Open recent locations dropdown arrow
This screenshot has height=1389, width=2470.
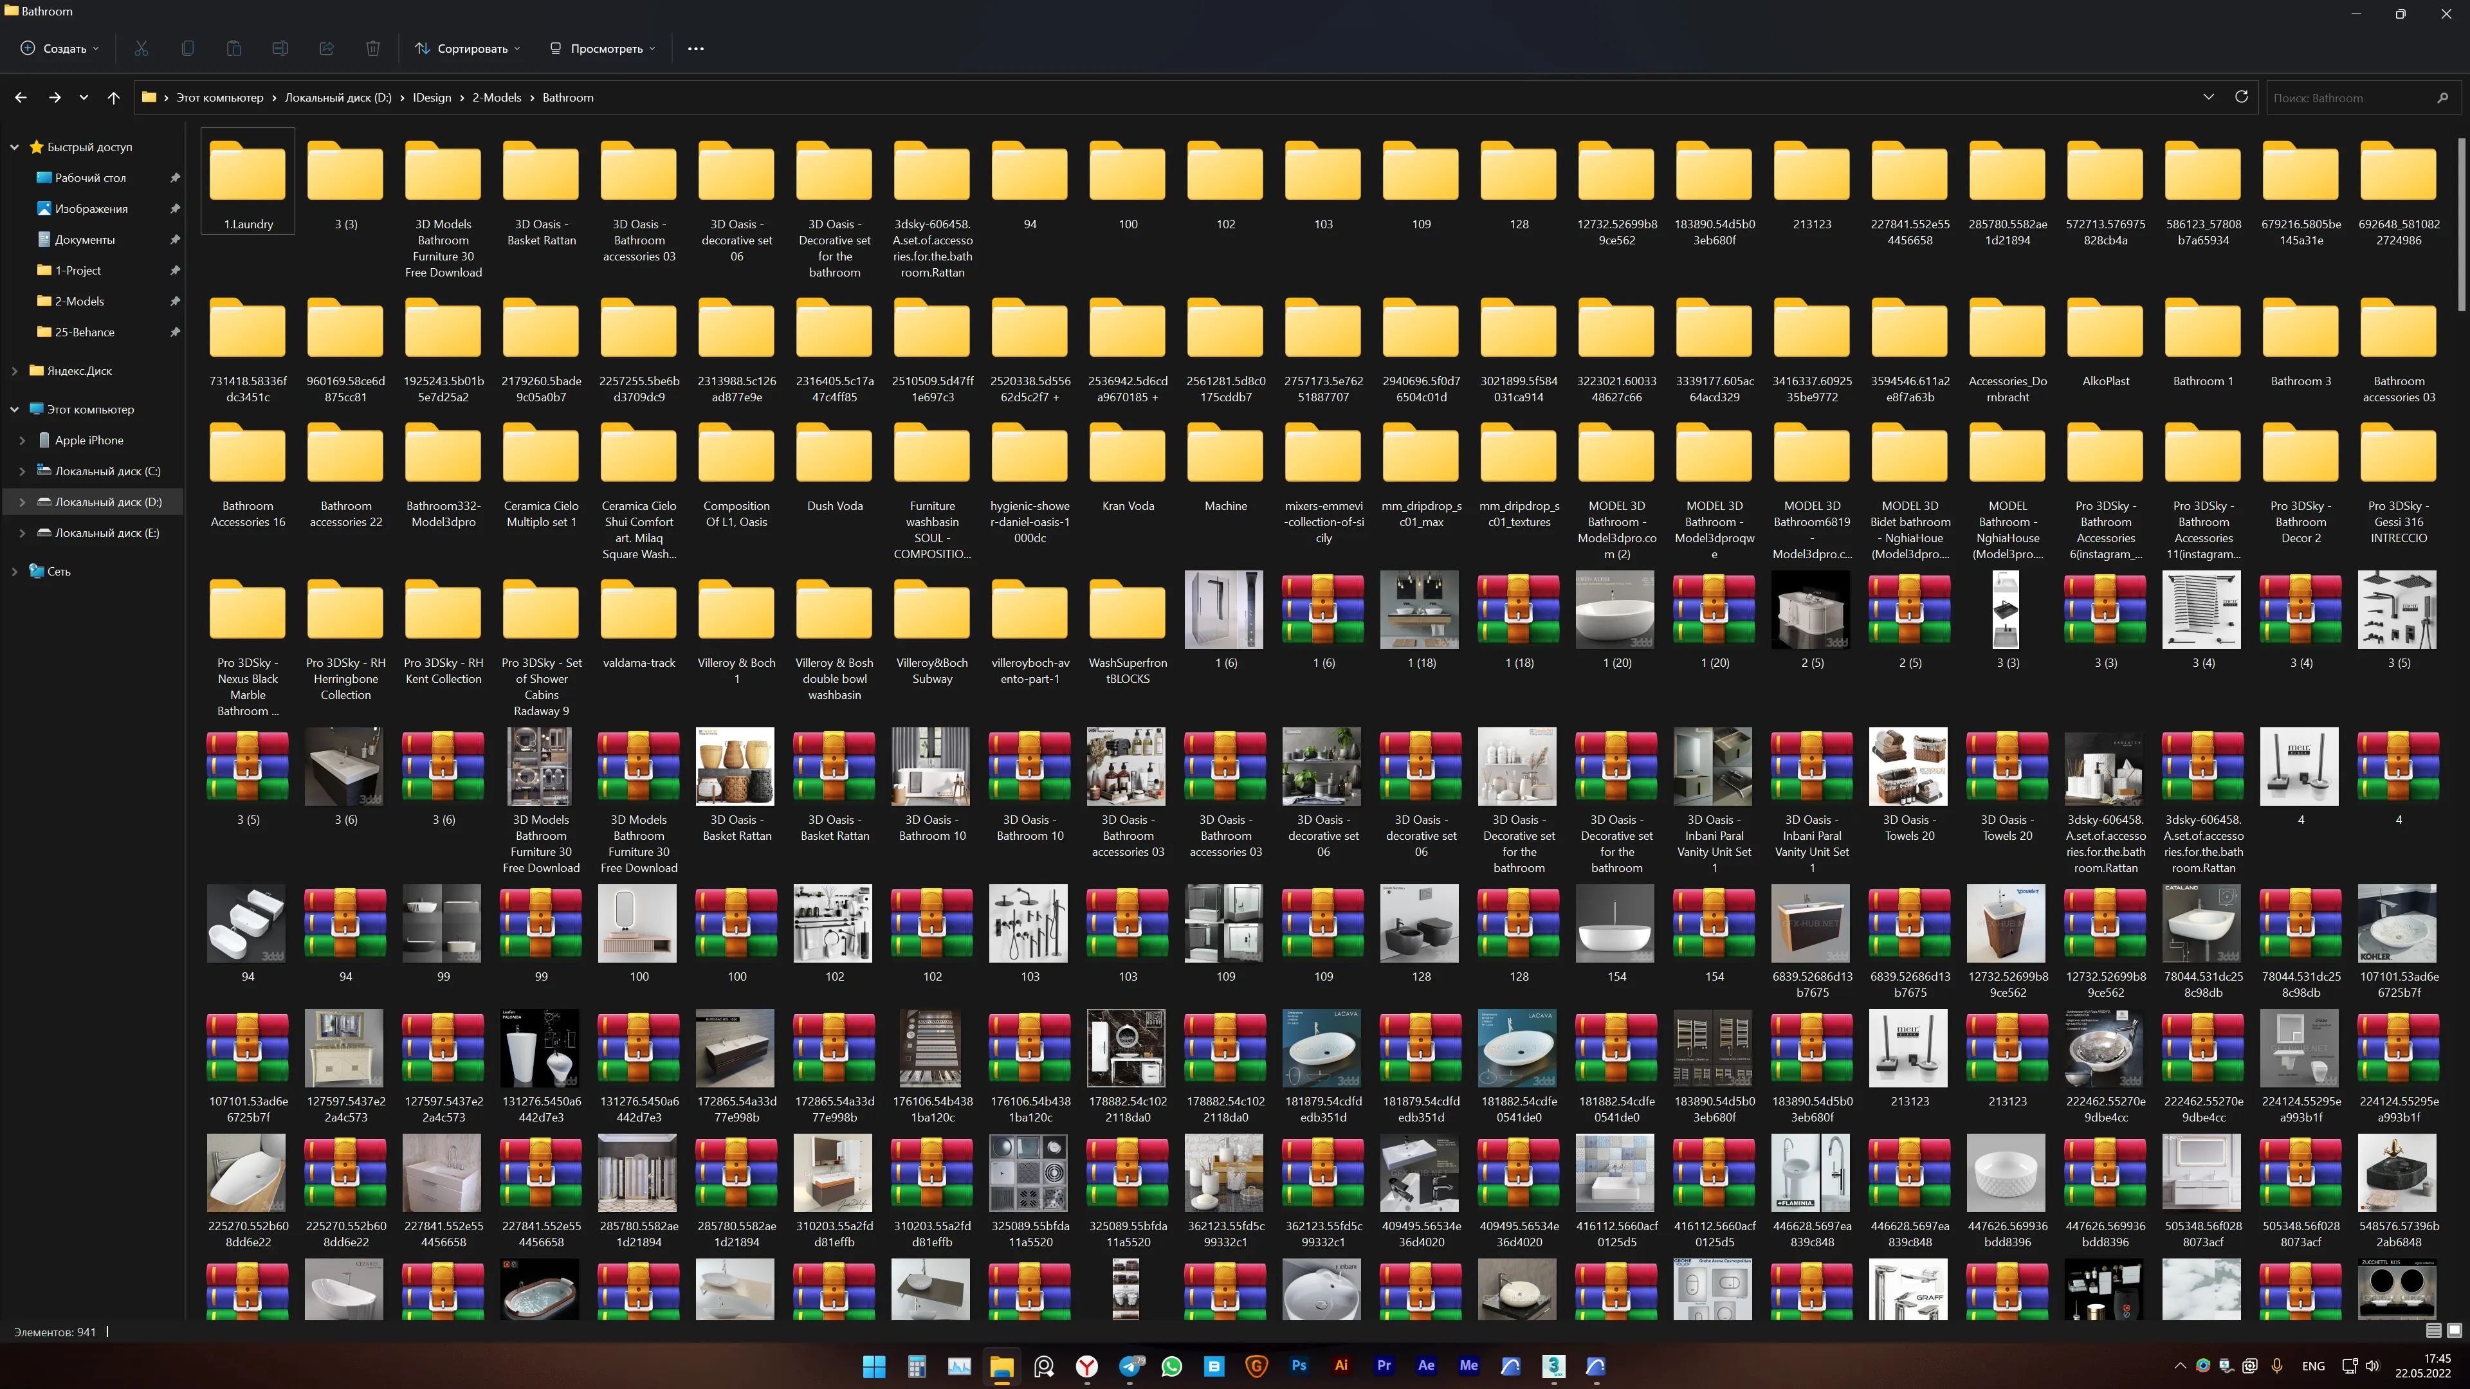[x=84, y=98]
